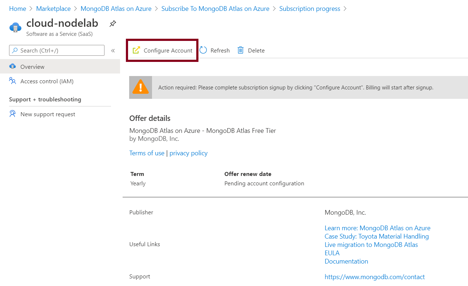Navigate to Home via the breadcrumb
This screenshot has width=468, height=286.
17,8
